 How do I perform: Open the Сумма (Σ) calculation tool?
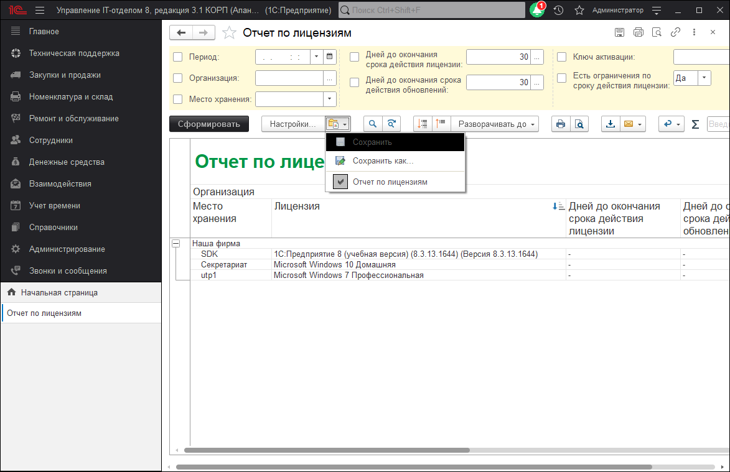tap(695, 124)
